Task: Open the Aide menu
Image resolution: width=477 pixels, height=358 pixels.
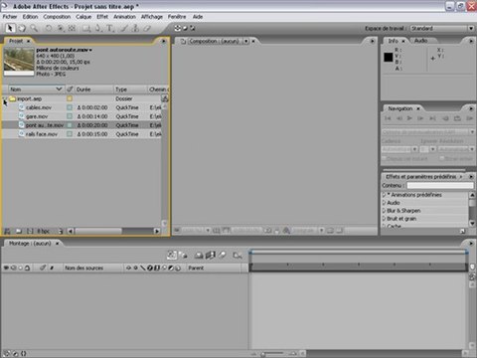Action: (198, 17)
